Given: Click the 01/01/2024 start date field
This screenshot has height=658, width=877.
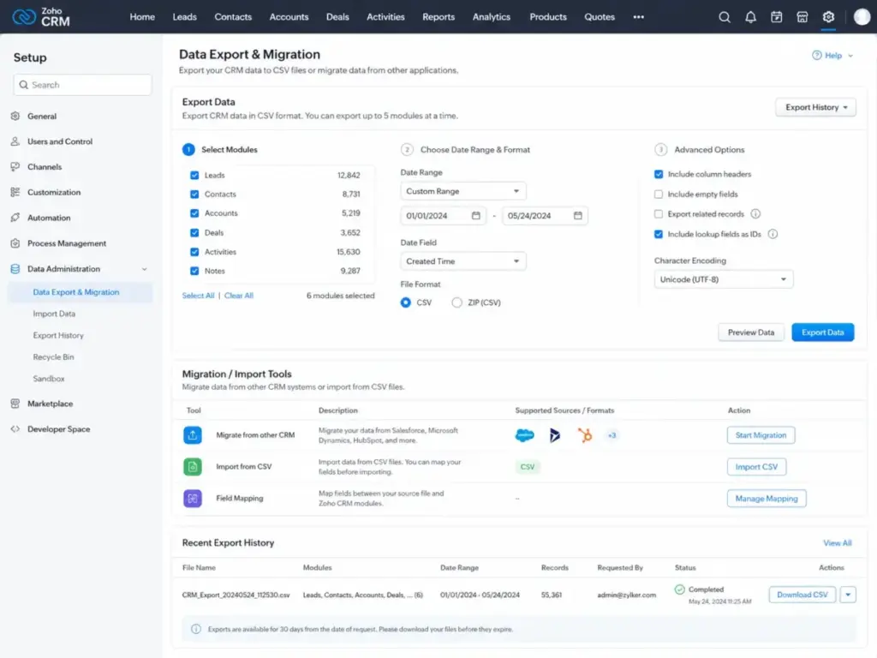Looking at the screenshot, I should 443,215.
